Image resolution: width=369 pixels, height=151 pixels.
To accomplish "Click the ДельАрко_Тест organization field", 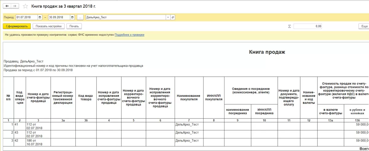I will [x=126, y=17].
